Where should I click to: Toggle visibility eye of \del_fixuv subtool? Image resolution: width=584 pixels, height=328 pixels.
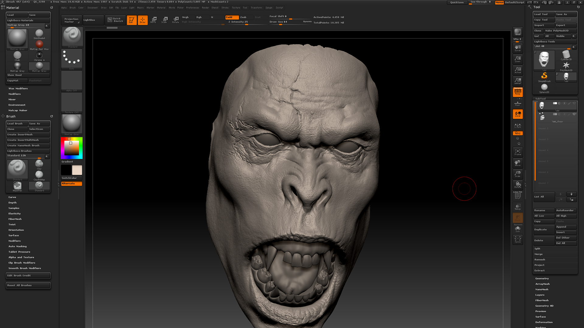(x=574, y=114)
